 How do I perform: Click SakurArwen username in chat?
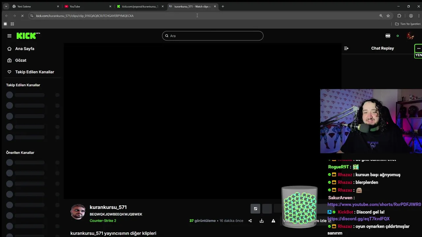pyautogui.click(x=340, y=198)
